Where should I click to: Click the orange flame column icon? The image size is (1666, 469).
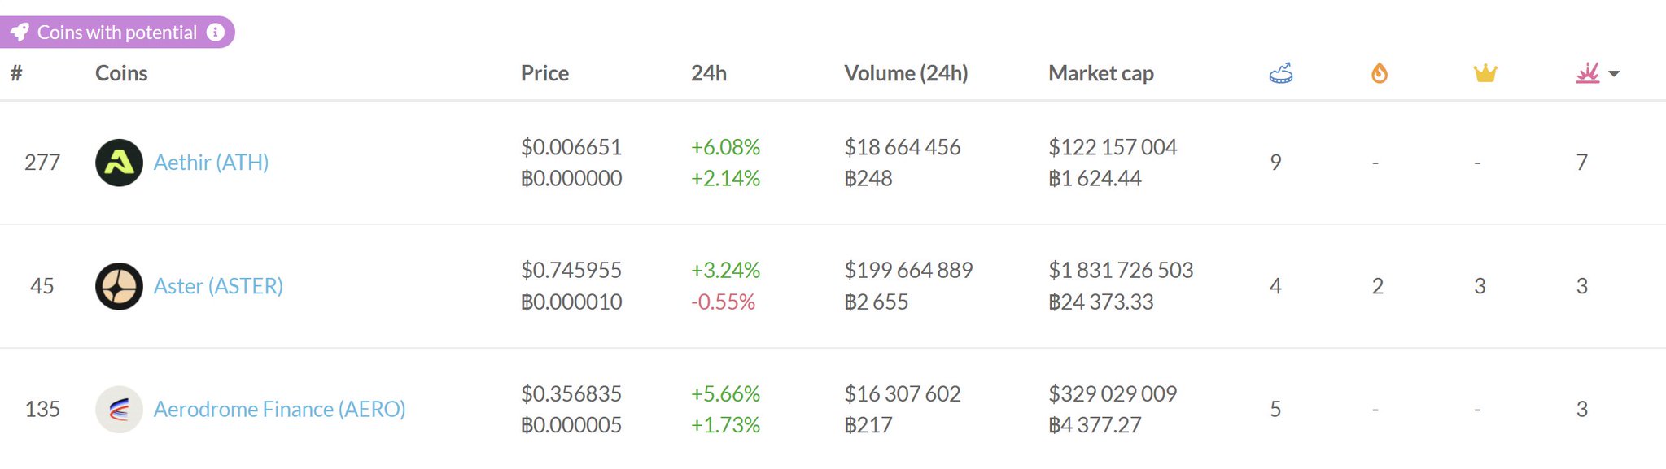(x=1379, y=73)
